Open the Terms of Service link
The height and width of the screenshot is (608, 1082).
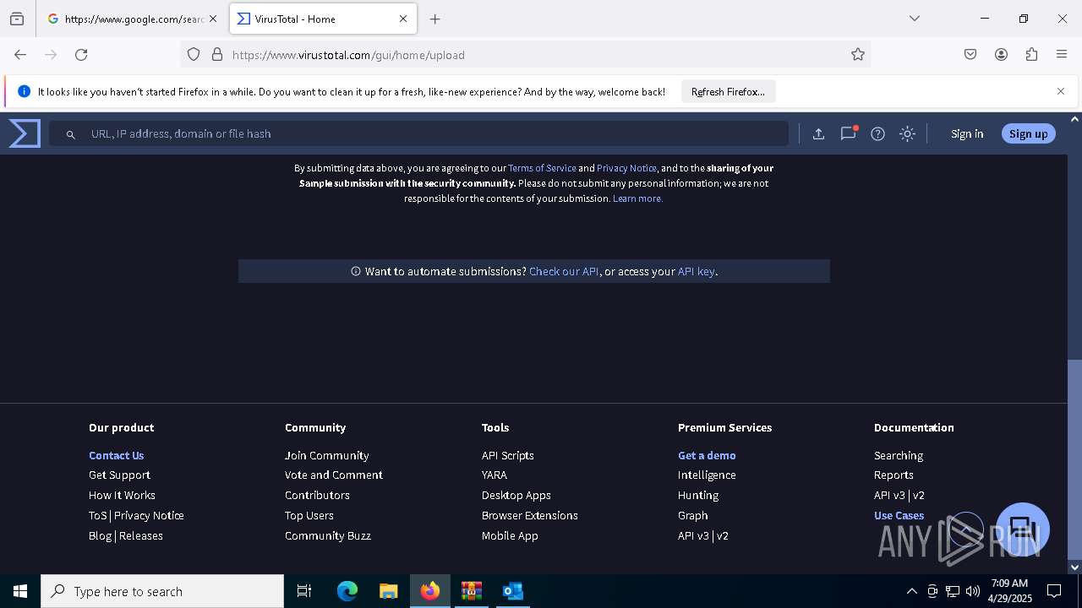(542, 168)
